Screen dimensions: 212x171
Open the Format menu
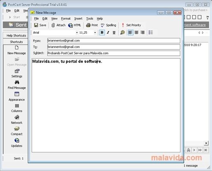pyautogui.click(x=66, y=18)
